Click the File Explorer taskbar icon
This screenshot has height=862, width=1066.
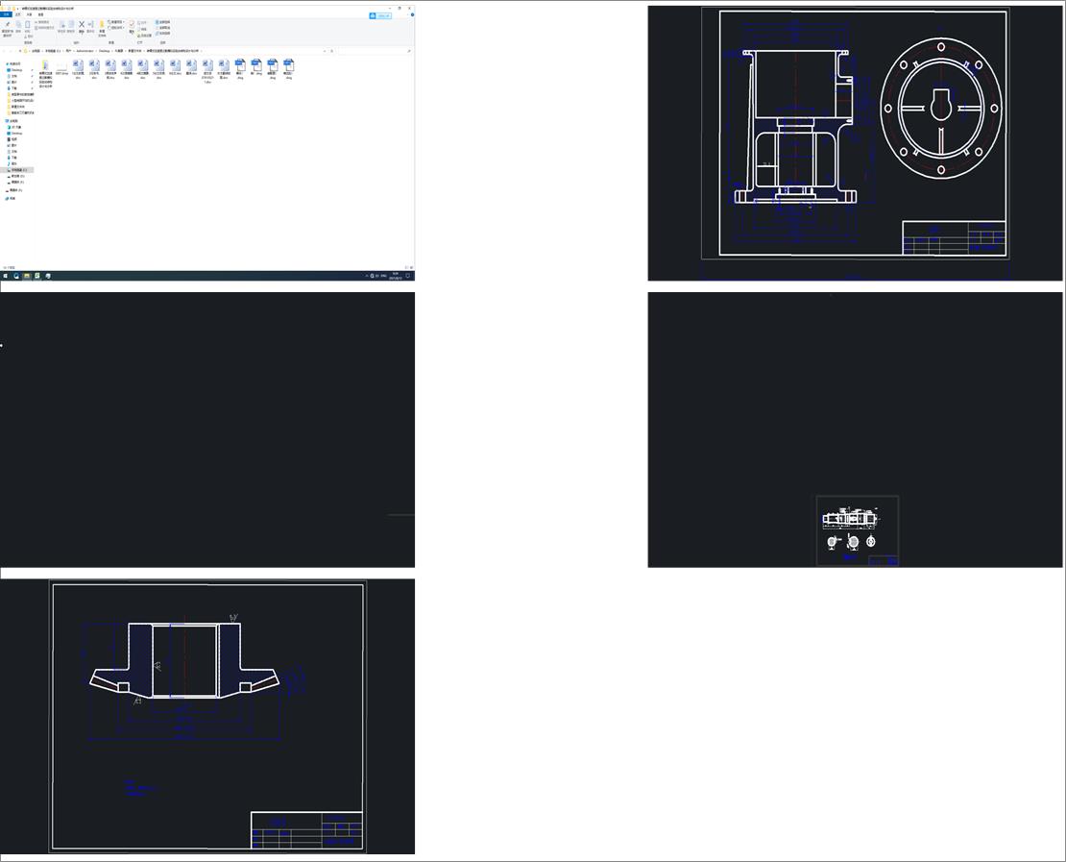pyautogui.click(x=27, y=276)
